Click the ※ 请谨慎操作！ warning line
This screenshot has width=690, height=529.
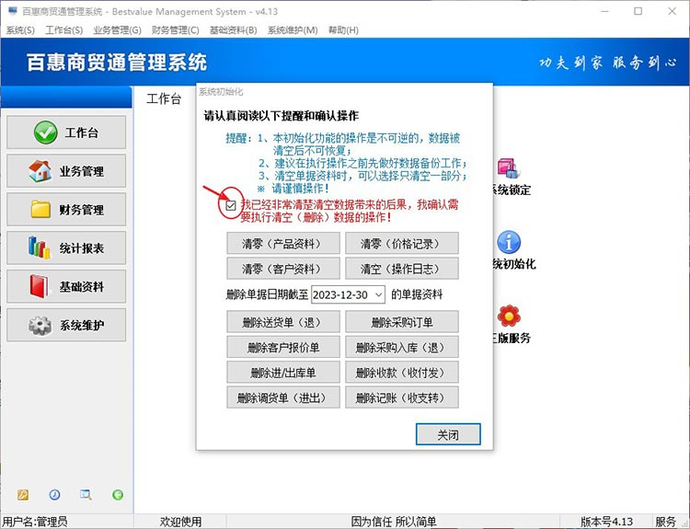293,189
